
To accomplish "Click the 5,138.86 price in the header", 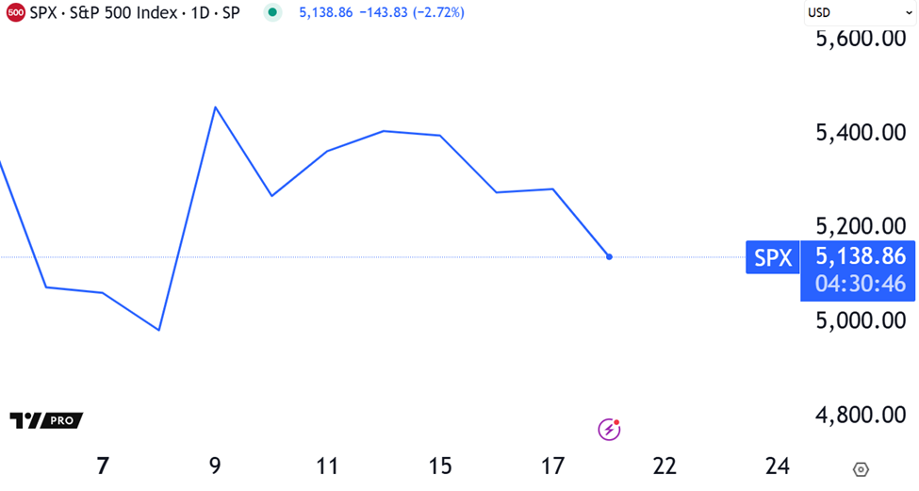I will 325,13.
